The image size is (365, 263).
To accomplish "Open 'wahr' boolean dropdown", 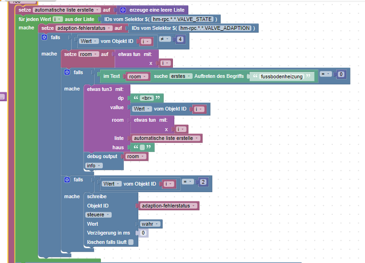I will coord(150,224).
